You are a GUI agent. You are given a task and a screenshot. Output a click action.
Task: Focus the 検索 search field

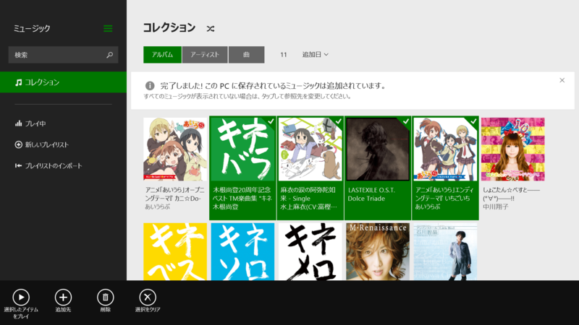63,55
